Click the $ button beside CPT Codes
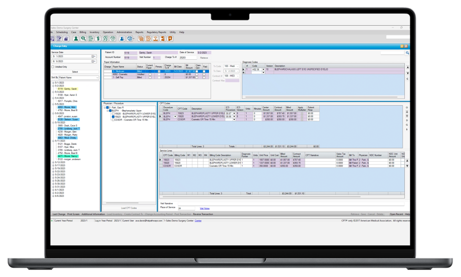The height and width of the screenshot is (277, 461). 407,129
